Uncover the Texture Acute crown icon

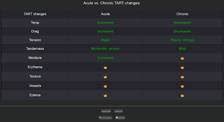(x=105, y=77)
